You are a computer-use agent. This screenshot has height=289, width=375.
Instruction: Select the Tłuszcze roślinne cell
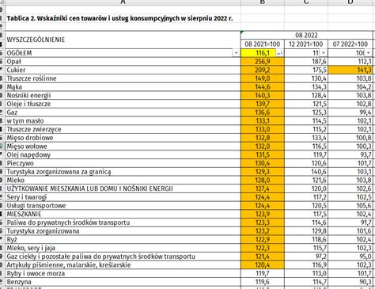pyautogui.click(x=123, y=78)
